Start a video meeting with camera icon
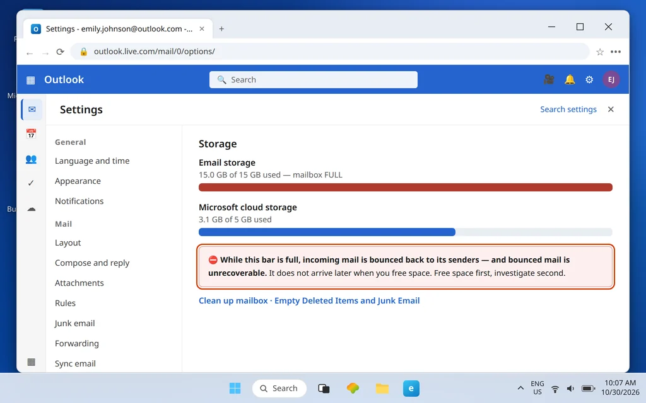 tap(549, 79)
